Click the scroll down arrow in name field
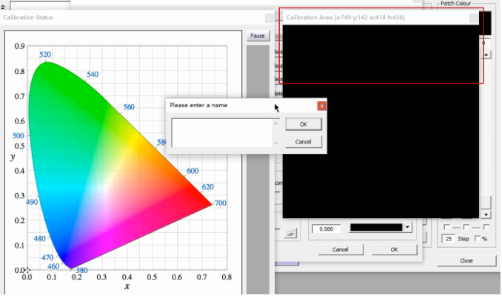 [x=275, y=143]
